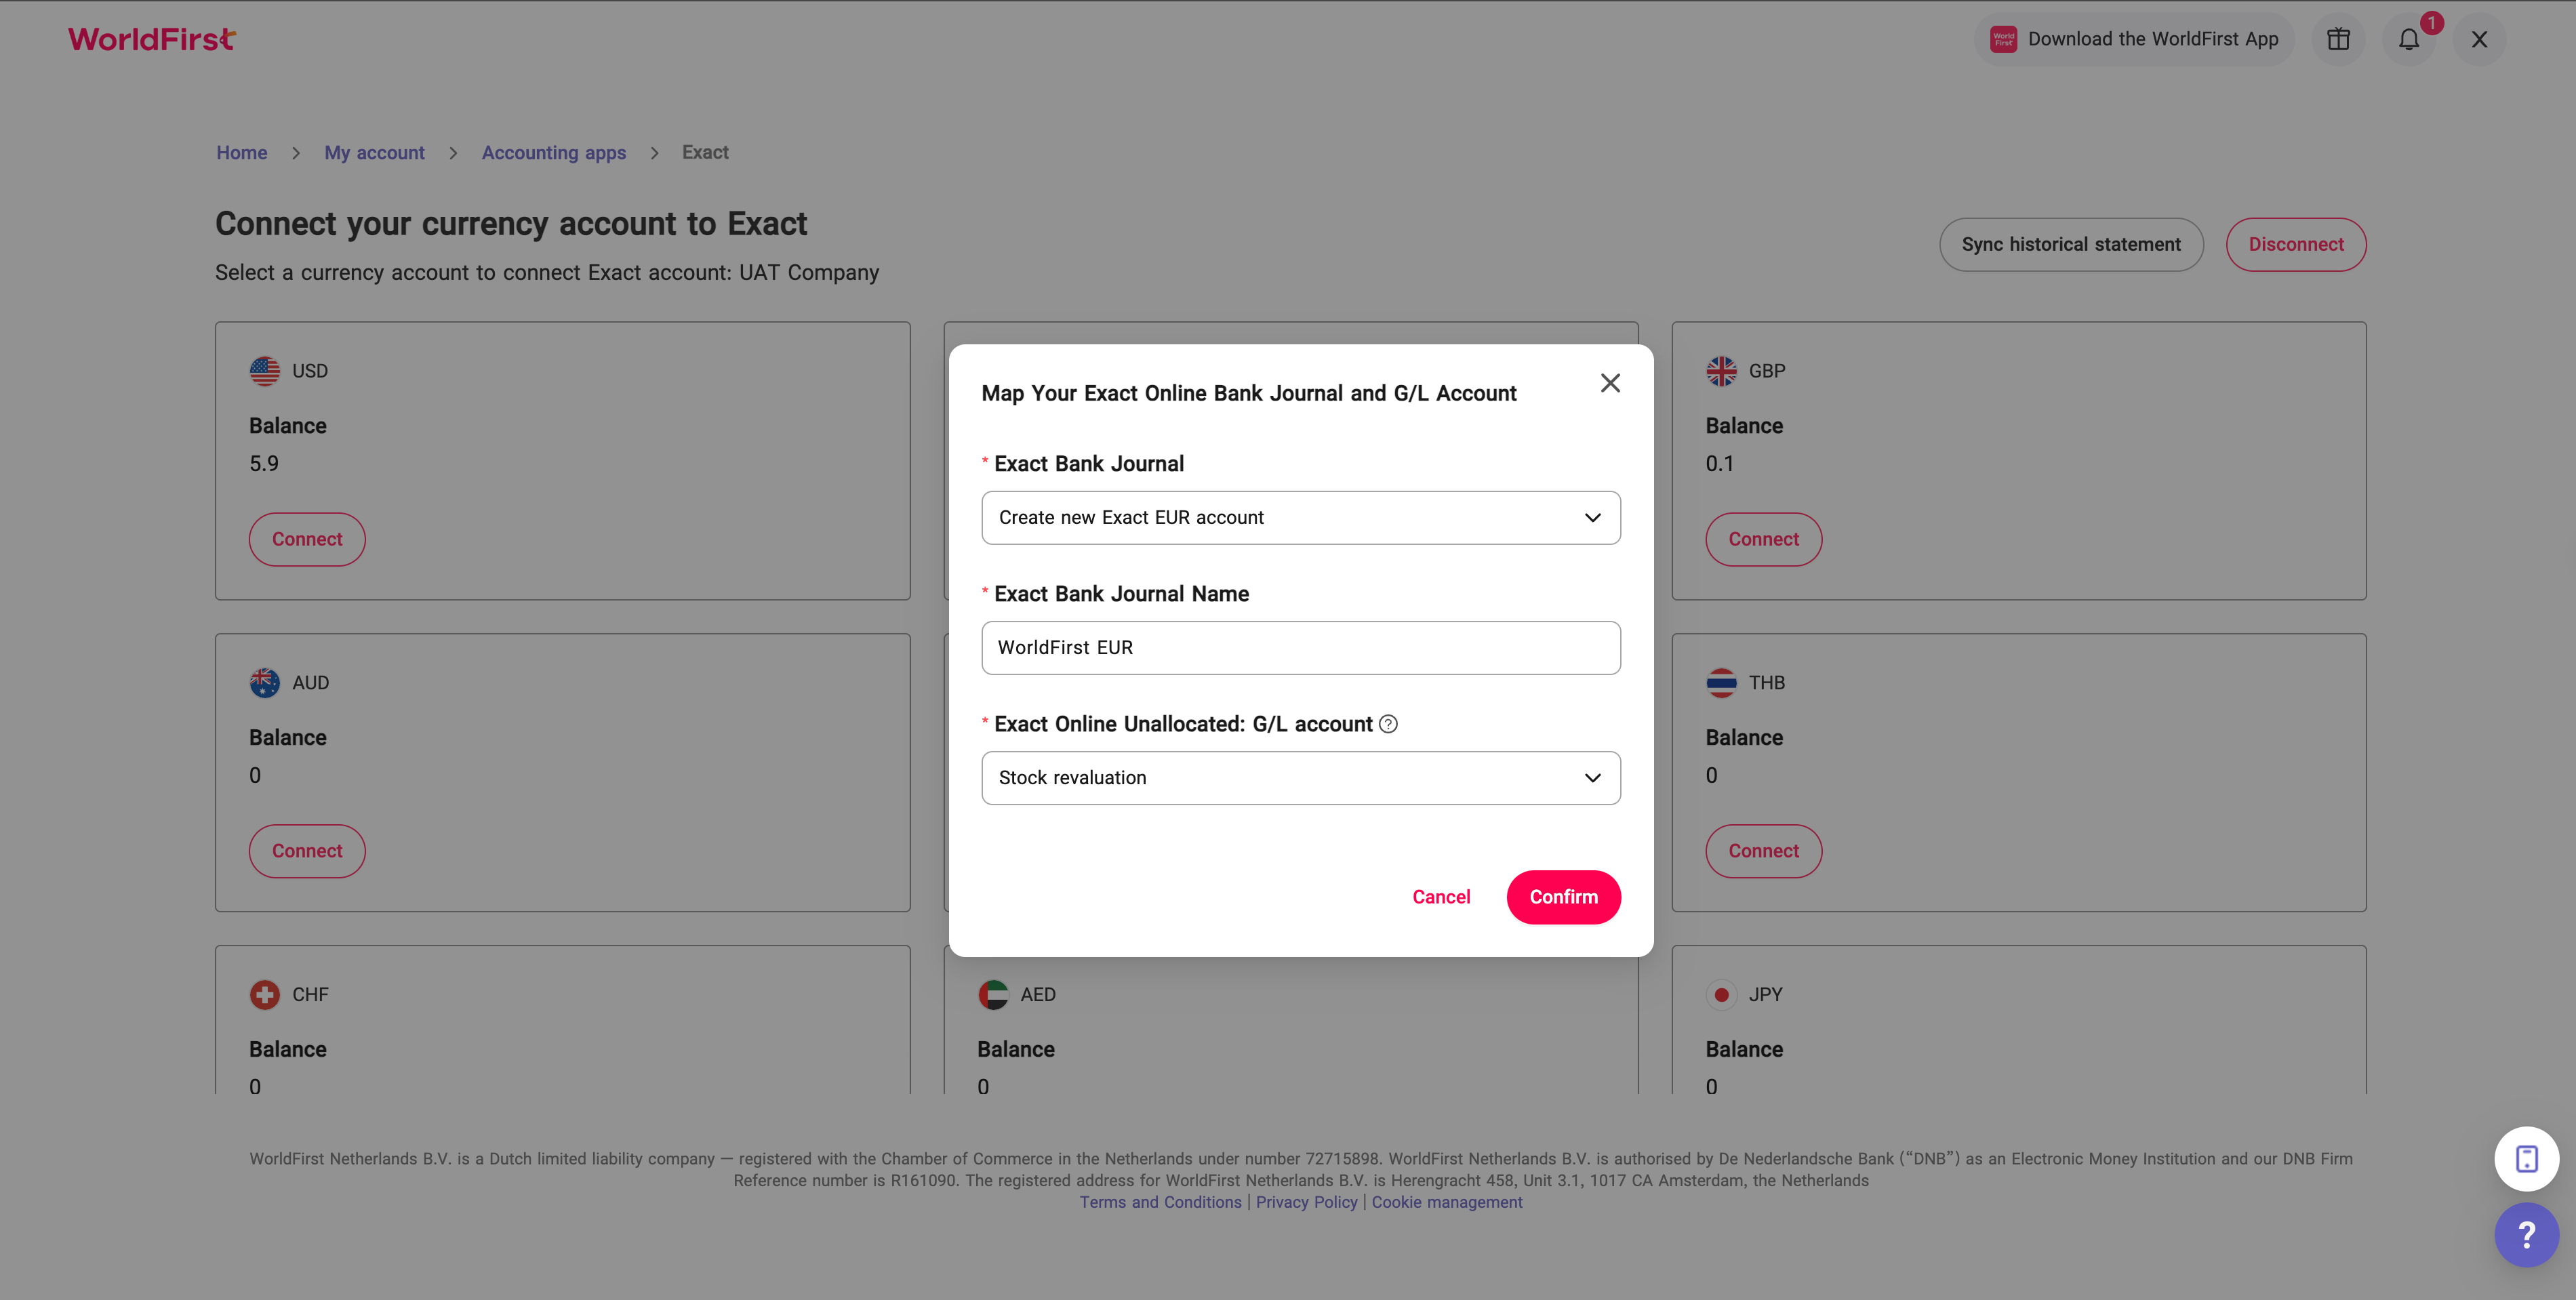The image size is (2576, 1300).
Task: Click the WorldFirst logo
Action: [x=152, y=39]
